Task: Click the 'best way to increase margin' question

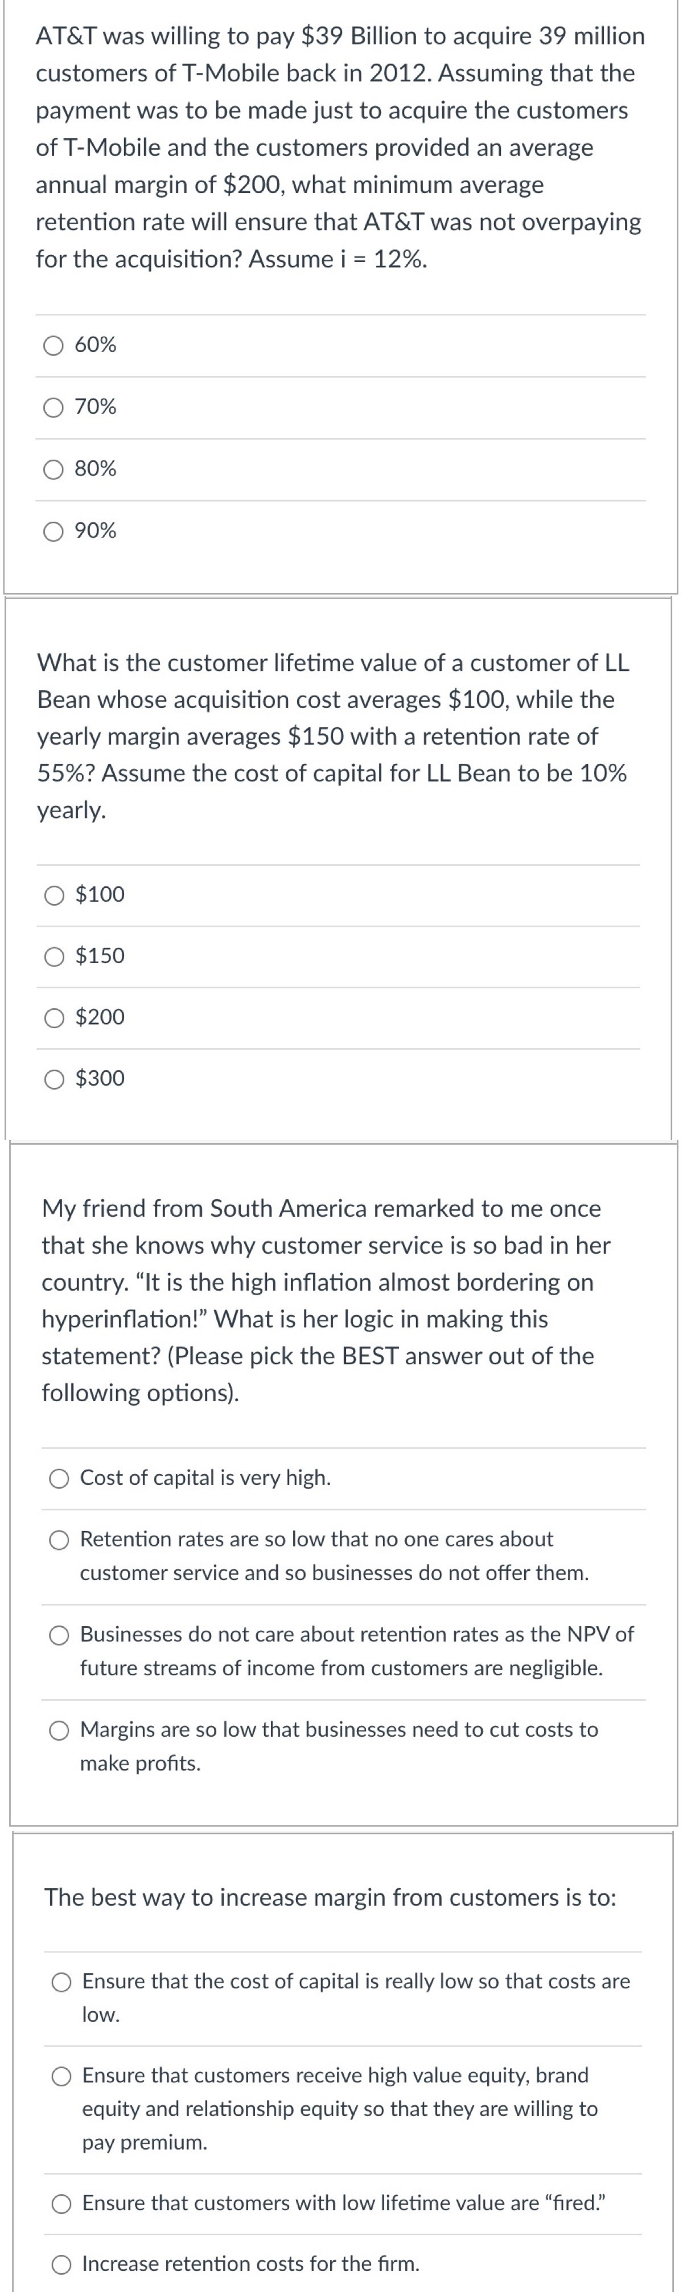Action: (331, 1897)
